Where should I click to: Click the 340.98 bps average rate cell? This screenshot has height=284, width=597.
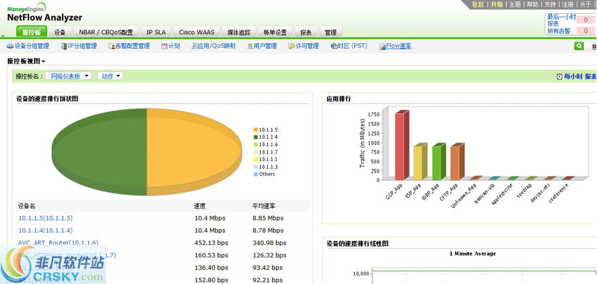(269, 242)
